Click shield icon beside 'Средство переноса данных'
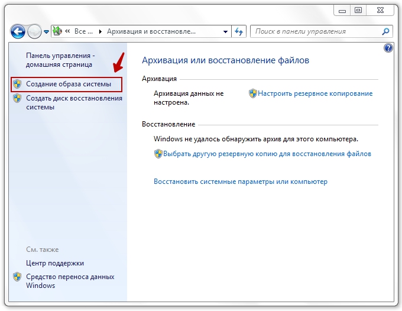Image resolution: width=402 pixels, height=311 pixels. click(x=17, y=277)
